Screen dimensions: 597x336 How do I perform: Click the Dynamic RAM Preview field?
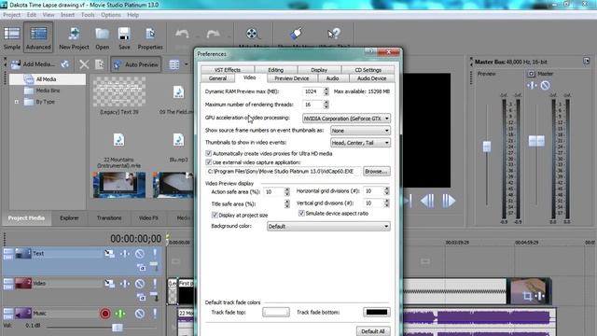click(312, 91)
